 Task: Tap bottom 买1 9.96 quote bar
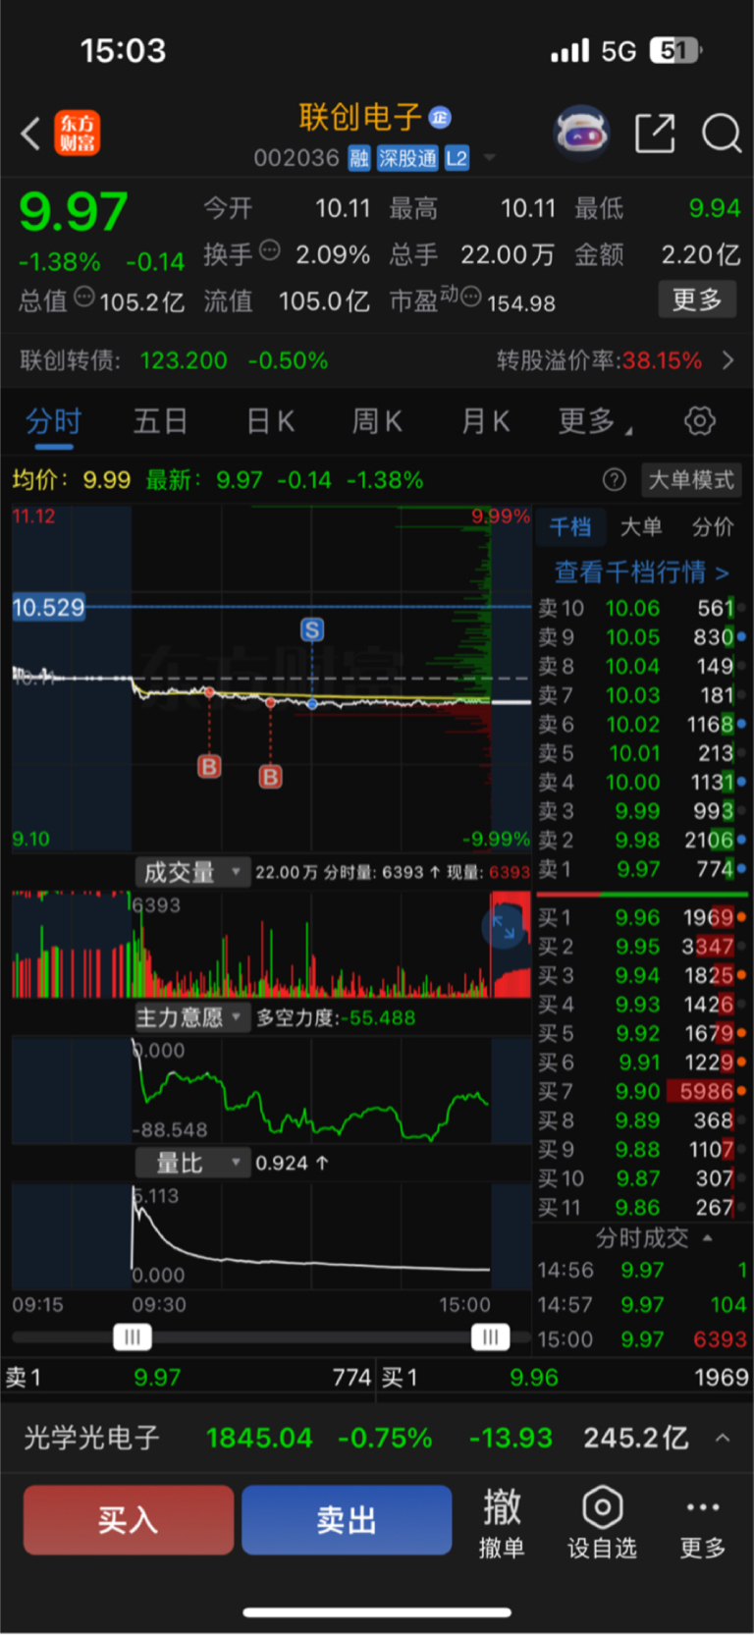point(565,1378)
